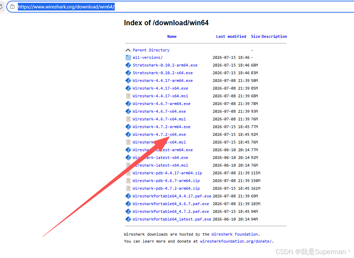Download Stratoshark-0.10.2-x64.exe
The image size is (354, 258).
point(163,73)
